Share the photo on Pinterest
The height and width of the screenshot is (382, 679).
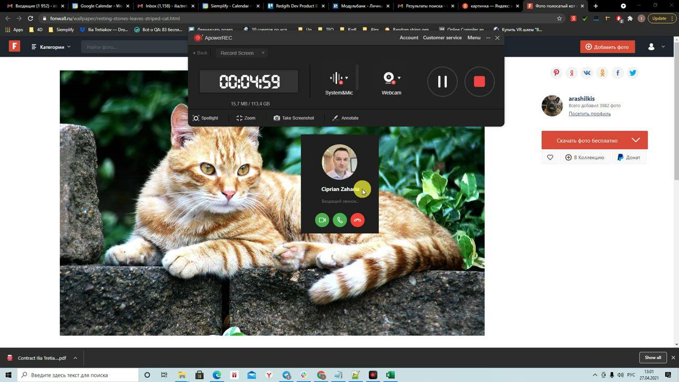point(556,73)
